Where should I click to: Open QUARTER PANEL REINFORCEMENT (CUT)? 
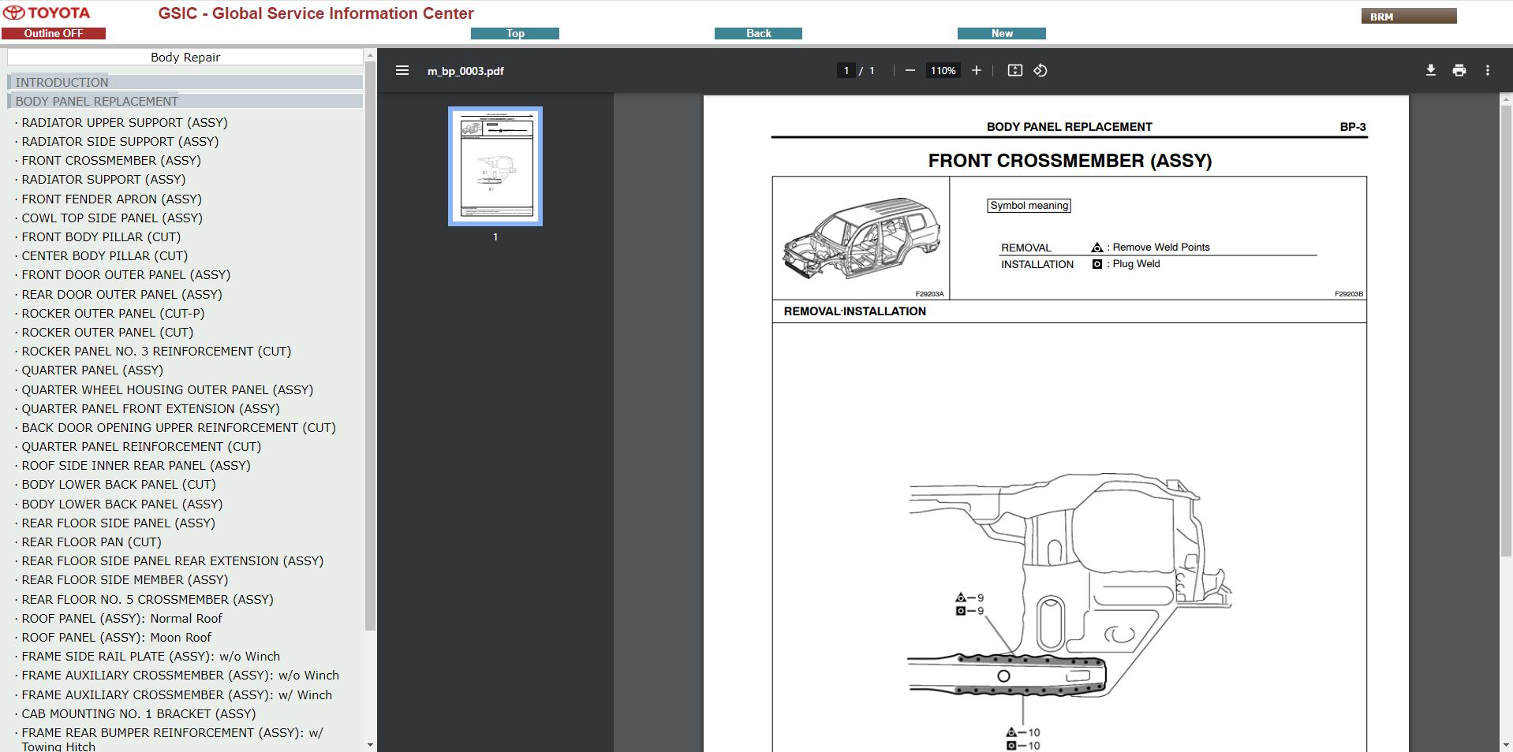[141, 446]
